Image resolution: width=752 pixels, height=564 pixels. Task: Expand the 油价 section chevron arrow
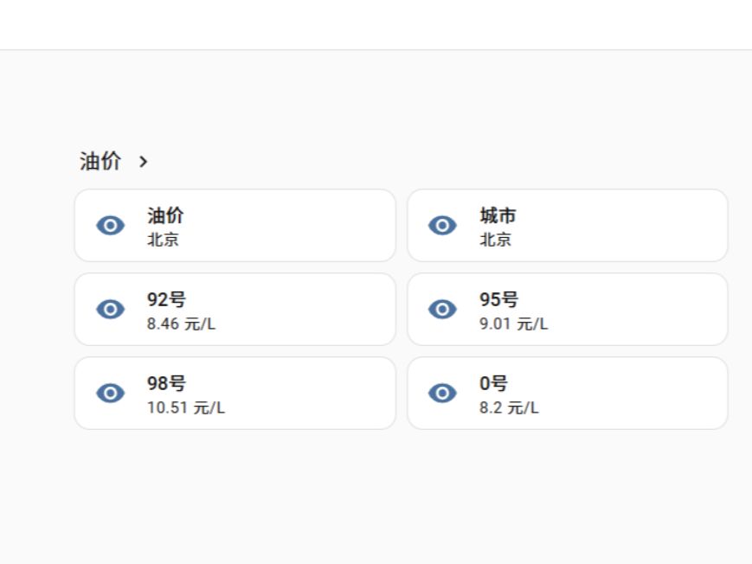click(x=144, y=162)
